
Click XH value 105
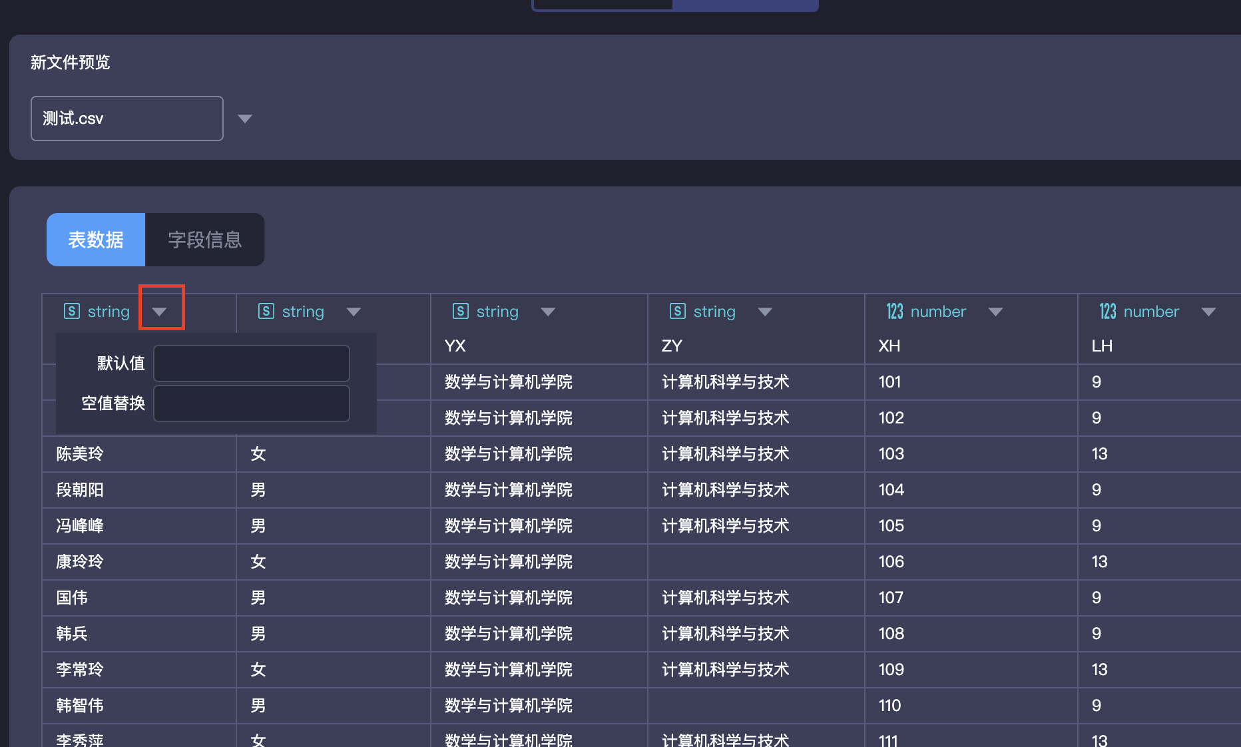point(891,526)
